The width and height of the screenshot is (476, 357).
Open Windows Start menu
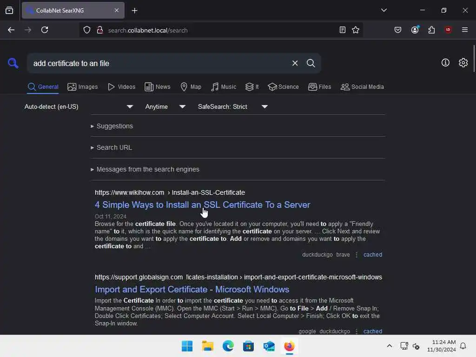click(187, 346)
